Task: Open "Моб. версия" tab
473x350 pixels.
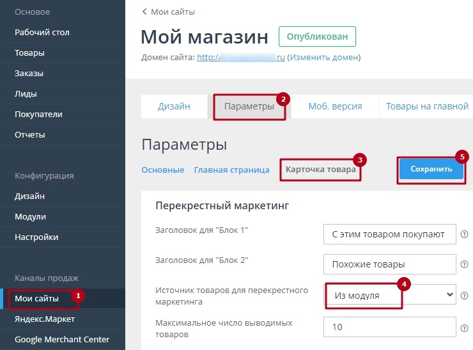Action: pos(335,106)
